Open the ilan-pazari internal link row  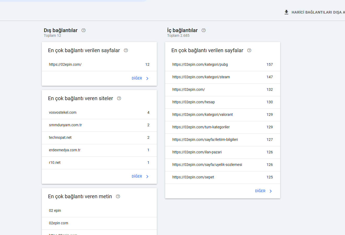[x=223, y=152]
